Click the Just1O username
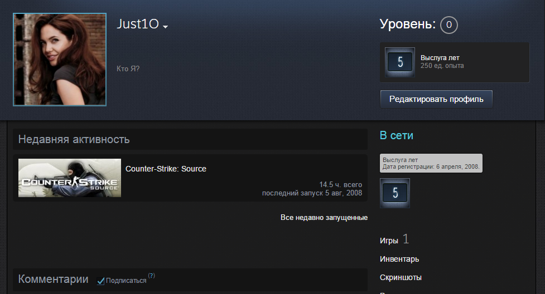The width and height of the screenshot is (545, 294). (x=138, y=24)
